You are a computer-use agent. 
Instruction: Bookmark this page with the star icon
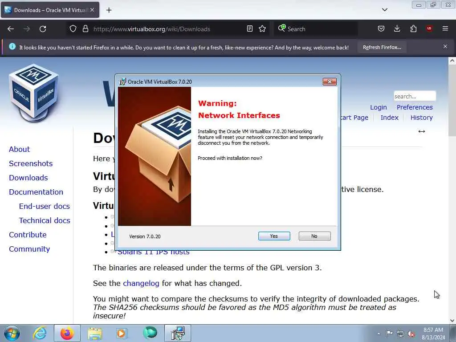[x=262, y=29]
